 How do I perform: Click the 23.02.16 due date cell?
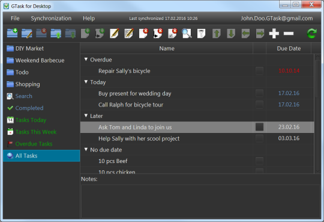point(289,127)
